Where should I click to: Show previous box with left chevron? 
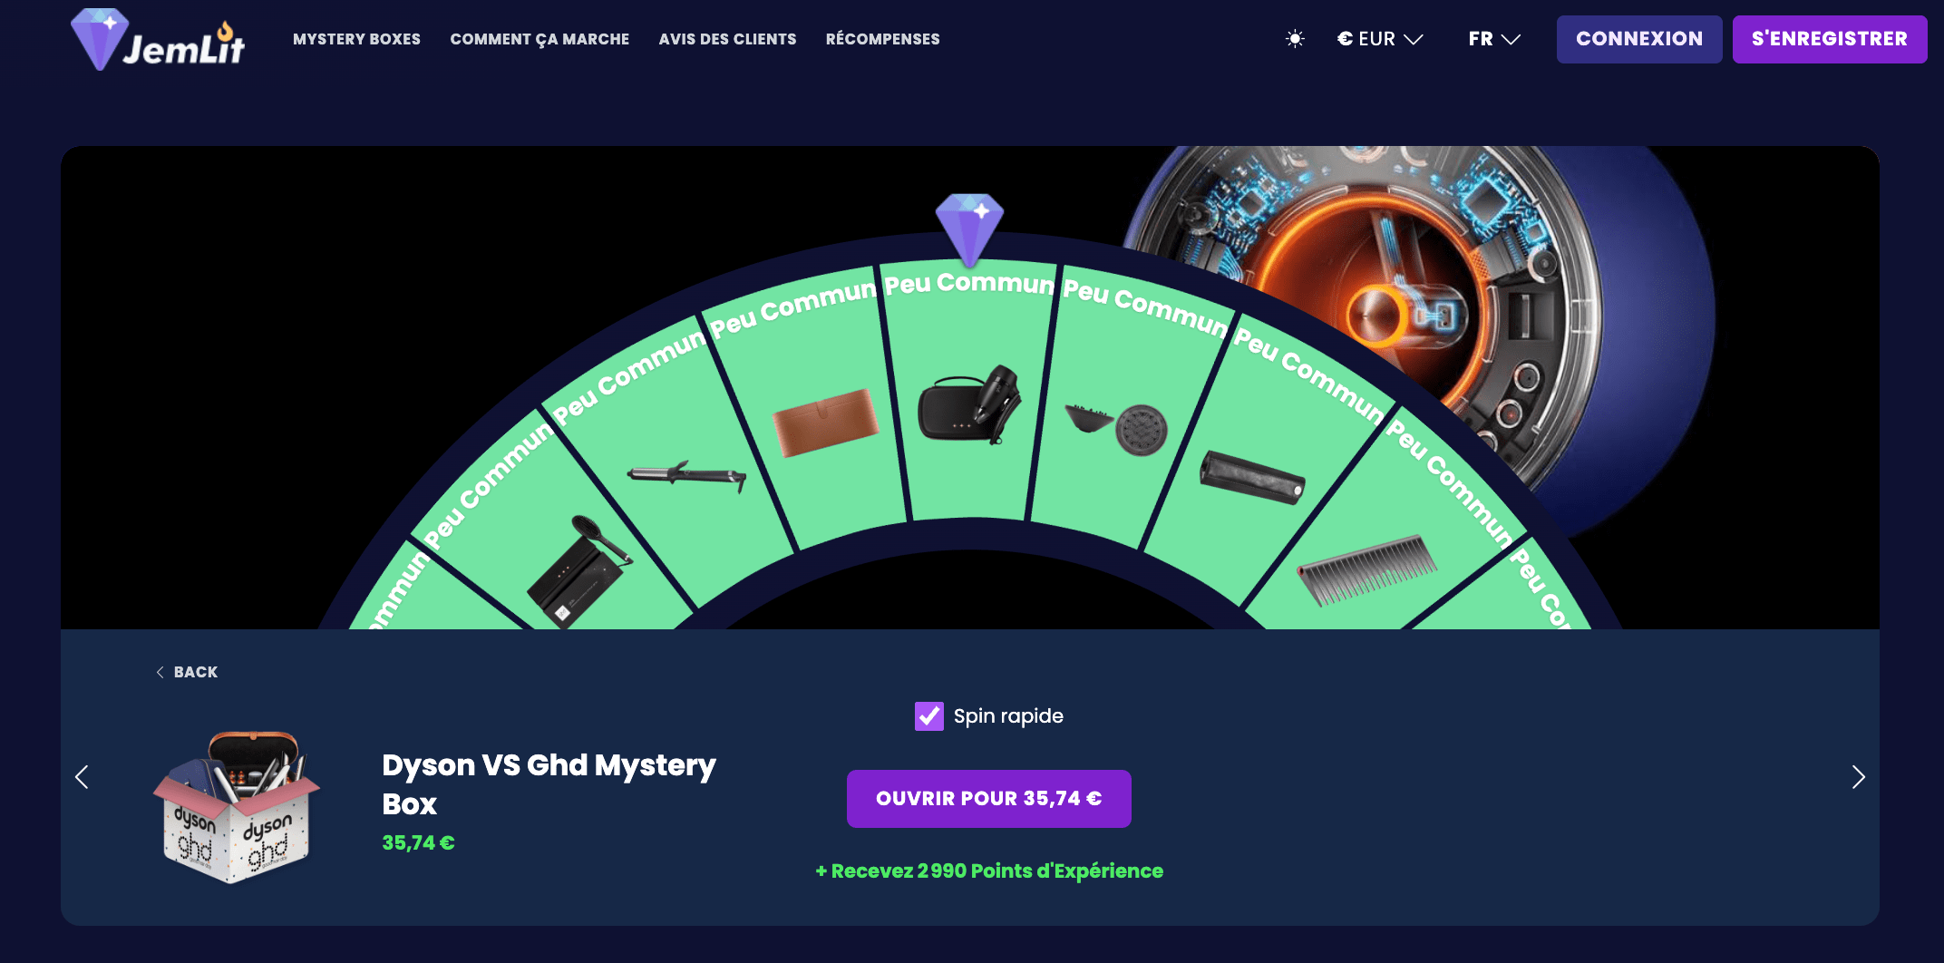(x=82, y=777)
